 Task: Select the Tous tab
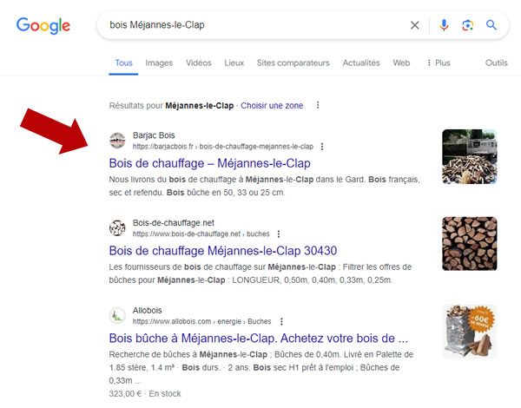(x=123, y=63)
